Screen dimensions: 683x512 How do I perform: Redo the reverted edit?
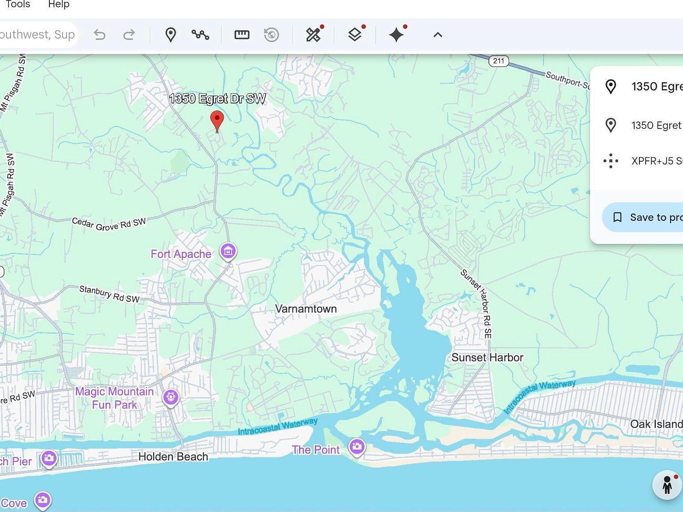(129, 34)
